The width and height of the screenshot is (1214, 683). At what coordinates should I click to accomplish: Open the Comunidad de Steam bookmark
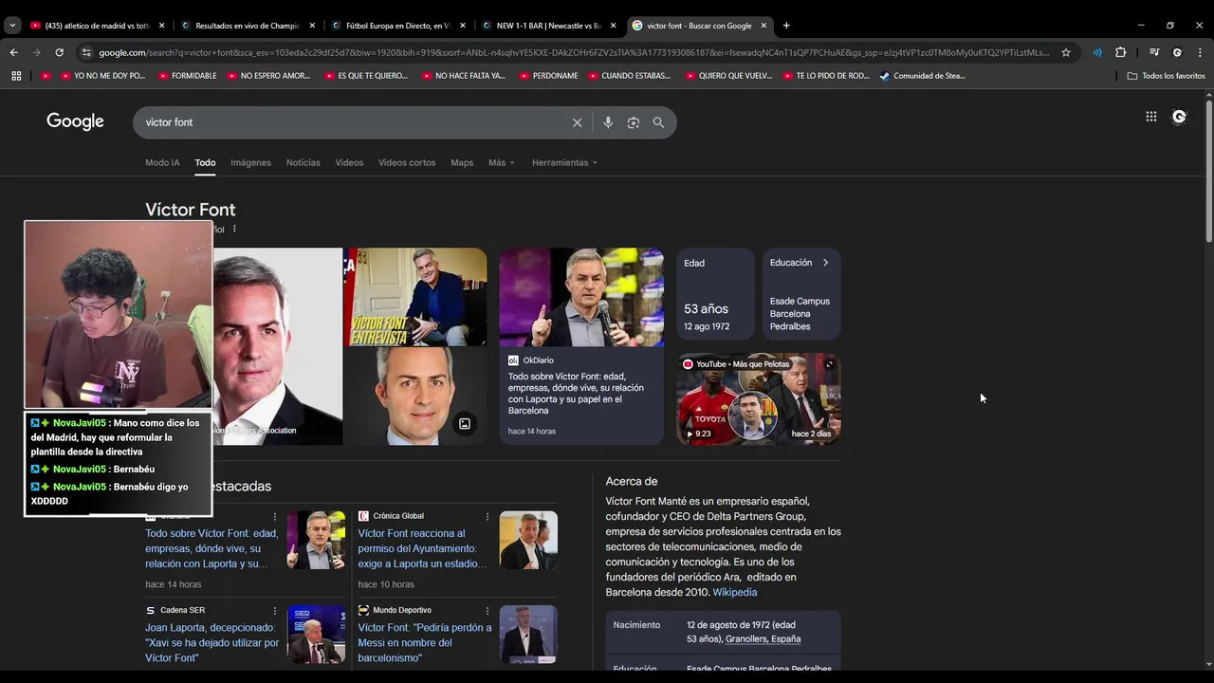tap(922, 76)
